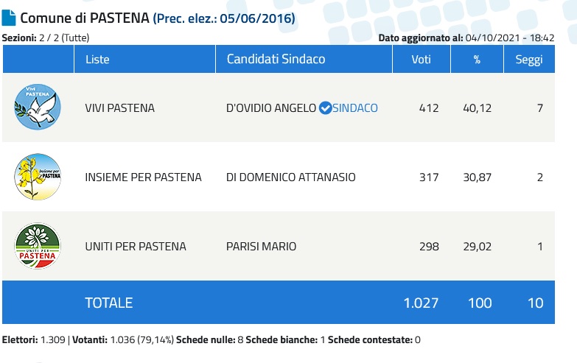Viewport: 577px width, 363px height.
Task: Click the SINDACO link for D'Ovidio Angelo
Action: [x=355, y=108]
